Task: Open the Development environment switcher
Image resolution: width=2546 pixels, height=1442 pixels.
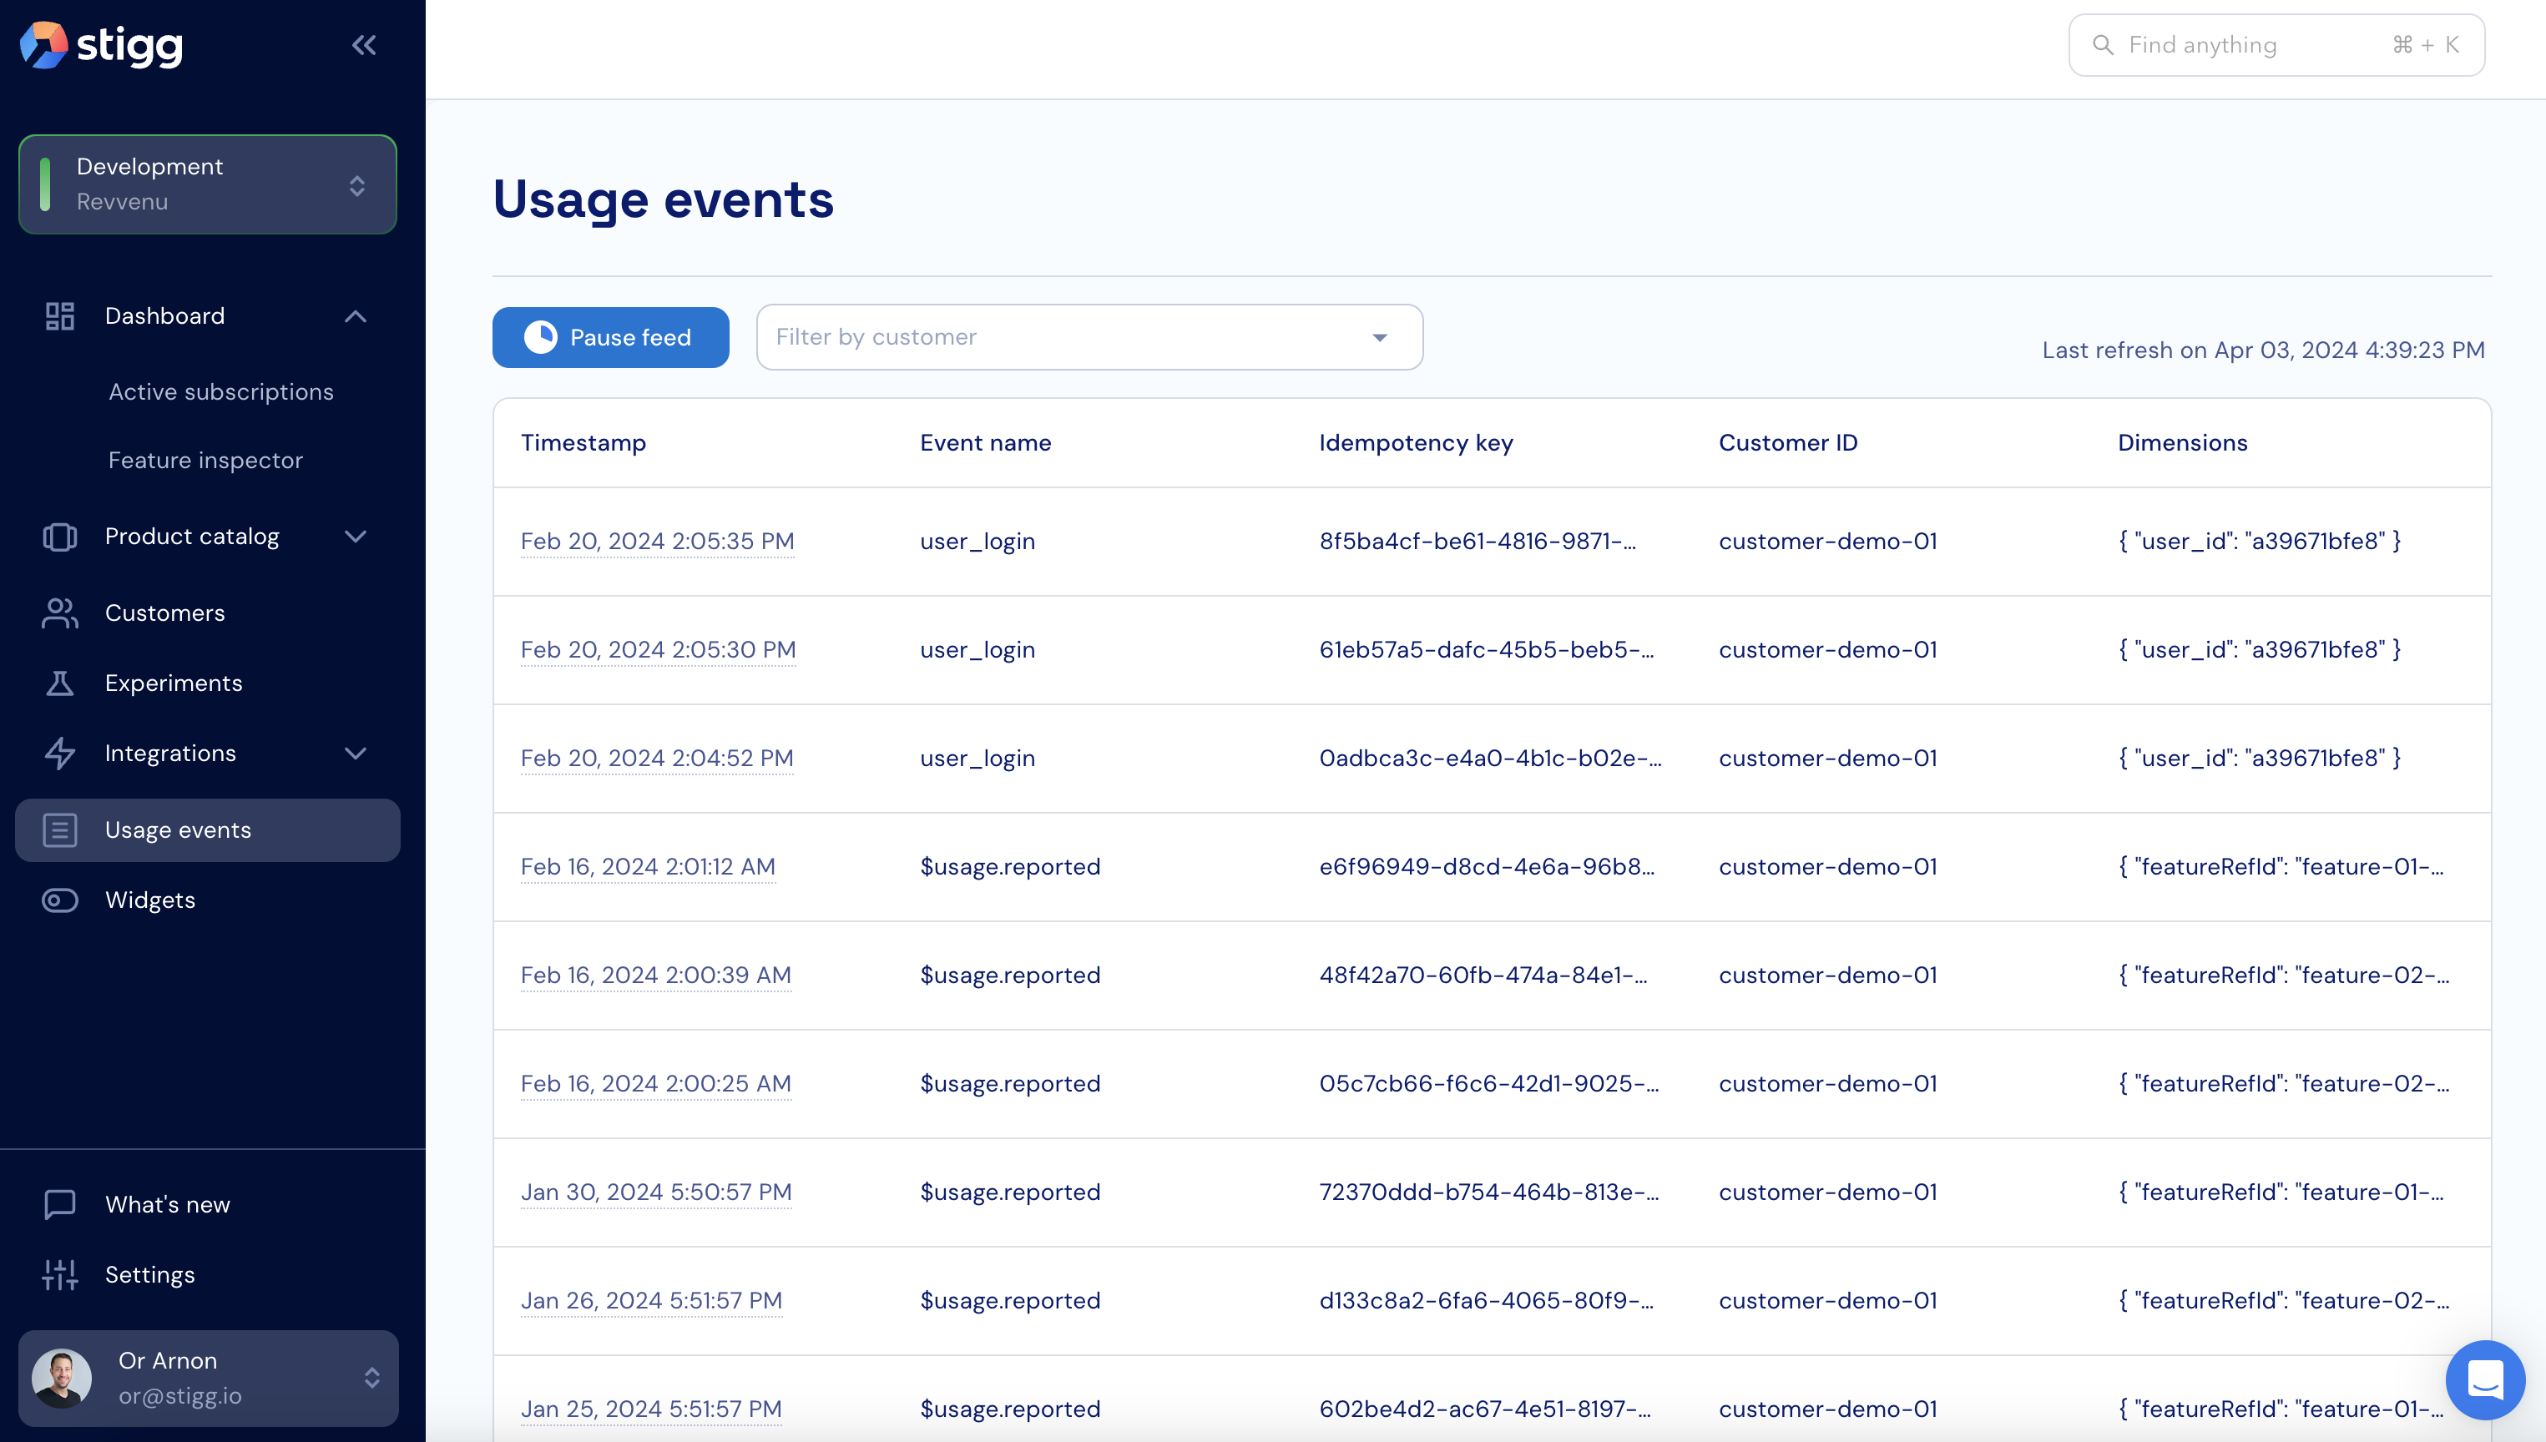Action: [x=207, y=184]
